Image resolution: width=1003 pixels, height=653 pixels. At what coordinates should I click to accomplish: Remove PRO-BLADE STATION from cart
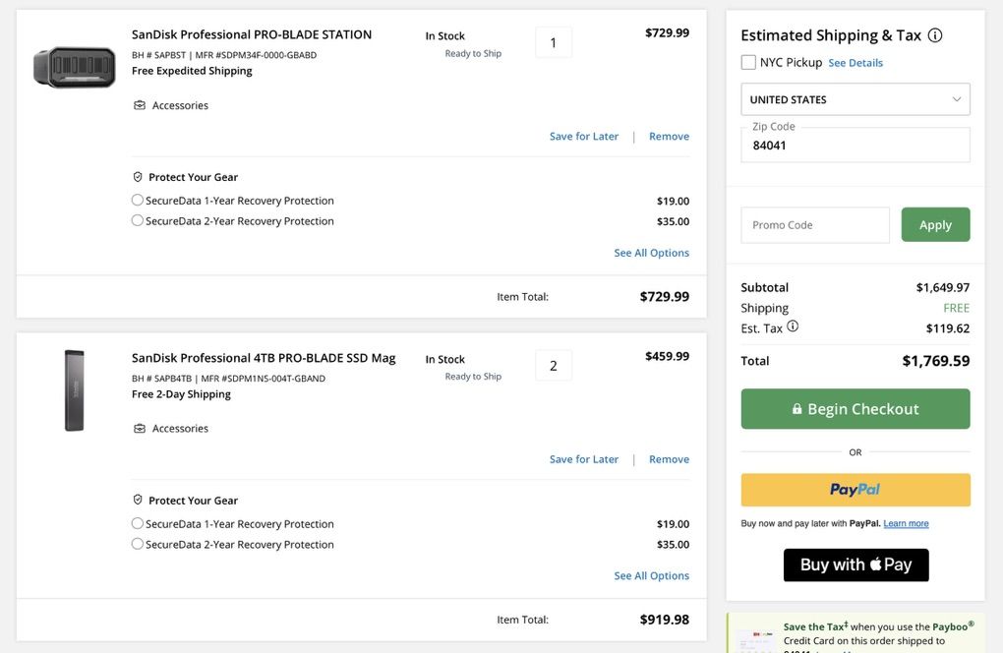(669, 137)
